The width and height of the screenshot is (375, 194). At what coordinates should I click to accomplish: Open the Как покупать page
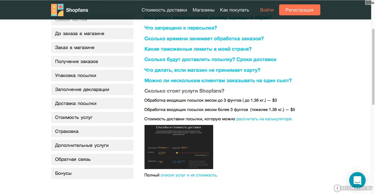click(x=235, y=10)
